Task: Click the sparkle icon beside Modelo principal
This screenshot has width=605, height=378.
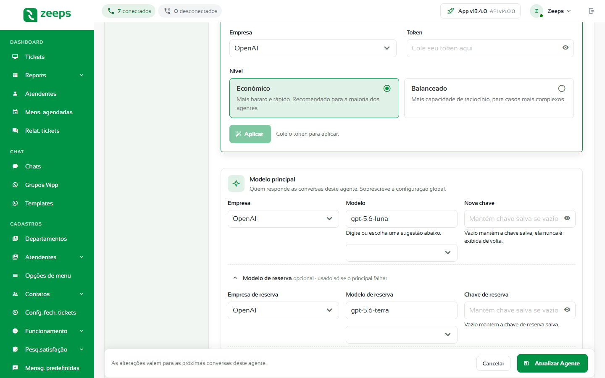Action: click(236, 184)
